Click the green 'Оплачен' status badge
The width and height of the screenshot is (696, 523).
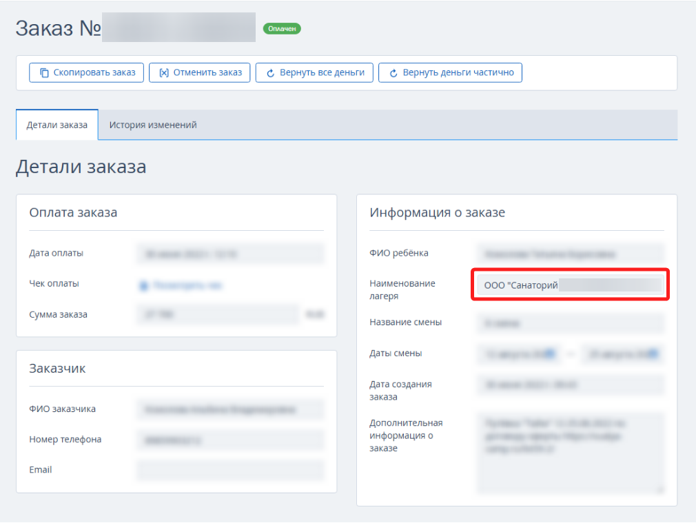pyautogui.click(x=282, y=29)
